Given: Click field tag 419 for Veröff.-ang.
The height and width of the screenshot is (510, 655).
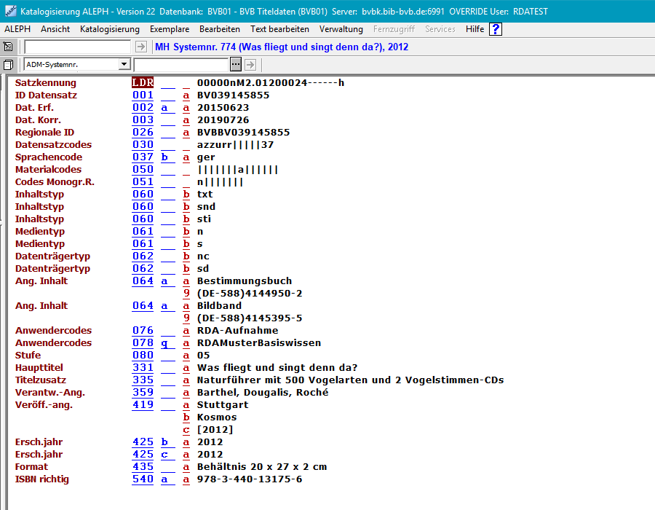Looking at the screenshot, I should pos(143,404).
